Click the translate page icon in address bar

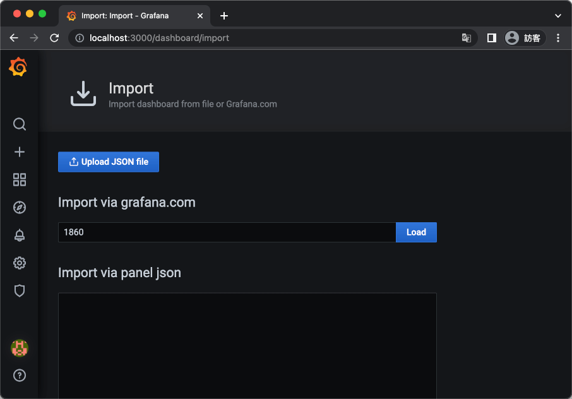pyautogui.click(x=466, y=38)
